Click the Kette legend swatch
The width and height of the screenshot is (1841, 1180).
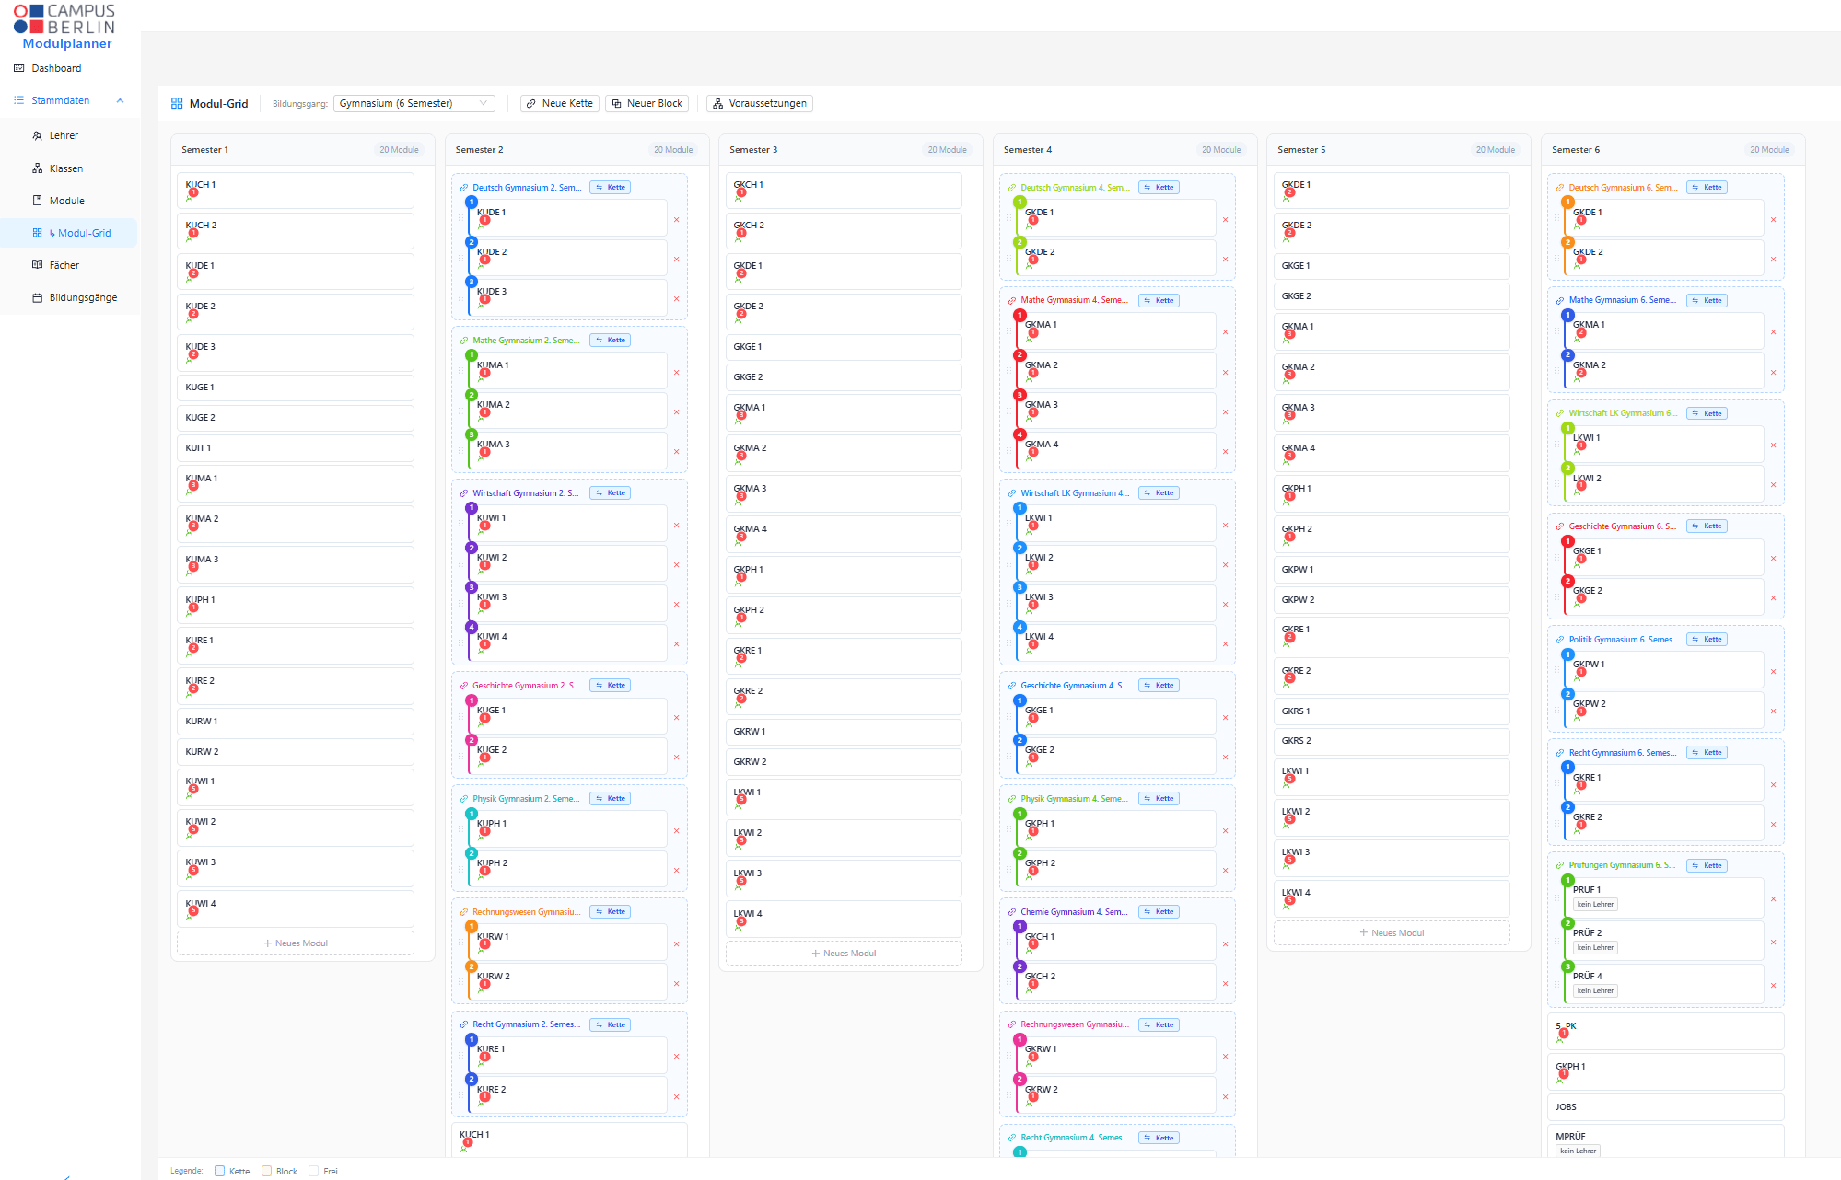(219, 1171)
